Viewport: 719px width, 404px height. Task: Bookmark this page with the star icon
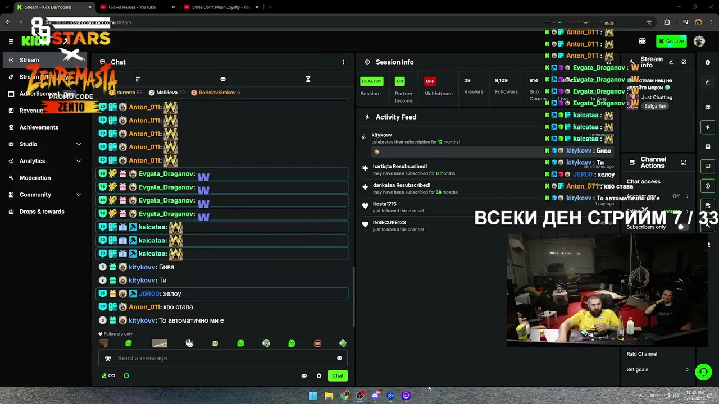pos(649,22)
